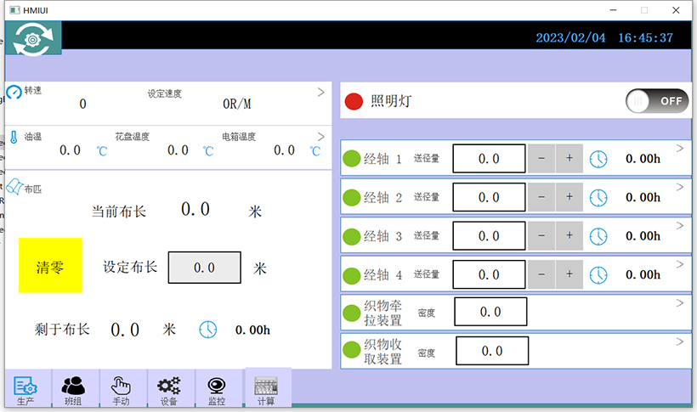Viewport: 697px width, 412px height.
Task: Click the clock icon next to 剩于布长
Action: point(208,330)
